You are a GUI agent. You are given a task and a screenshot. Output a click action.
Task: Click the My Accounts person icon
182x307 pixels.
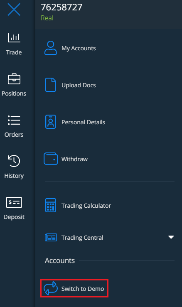51,48
